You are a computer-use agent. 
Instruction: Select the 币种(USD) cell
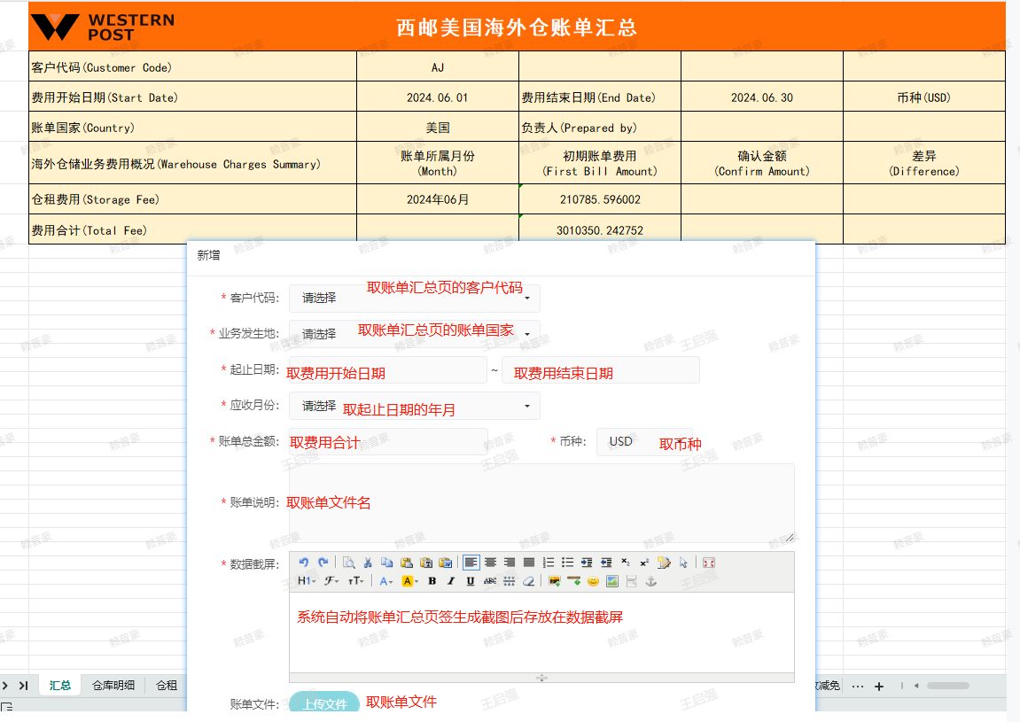pos(923,97)
